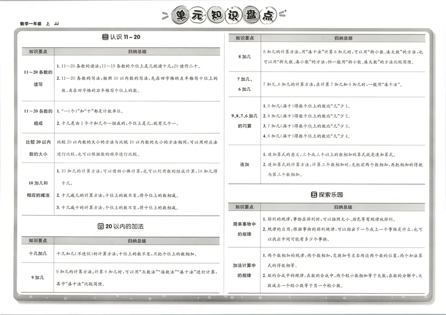Click the line "3. 十几减十的计算方法"

pos(118,208)
